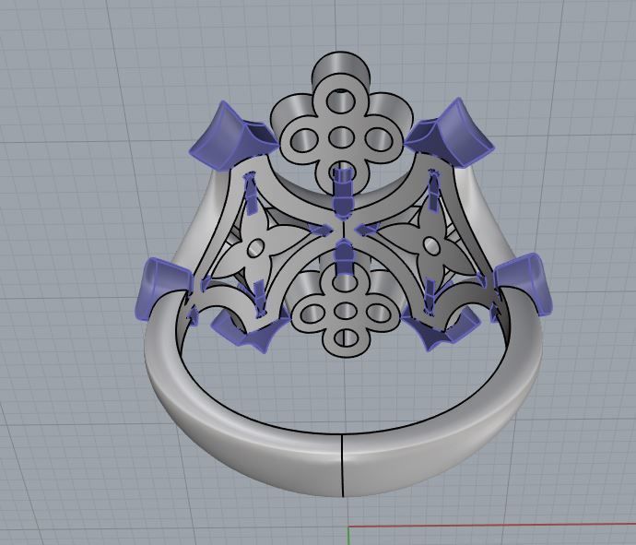The width and height of the screenshot is (636, 545).
Task: Pick the purple pin above the lower quatrefoil
Action: (x=345, y=258)
